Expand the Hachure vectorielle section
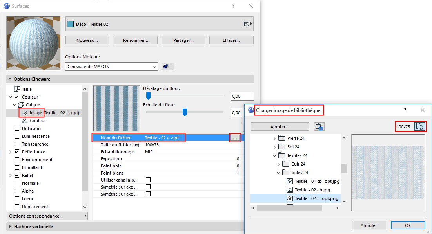 pyautogui.click(x=10, y=227)
